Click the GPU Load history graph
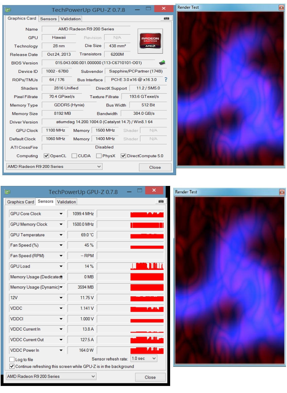 click(130, 266)
